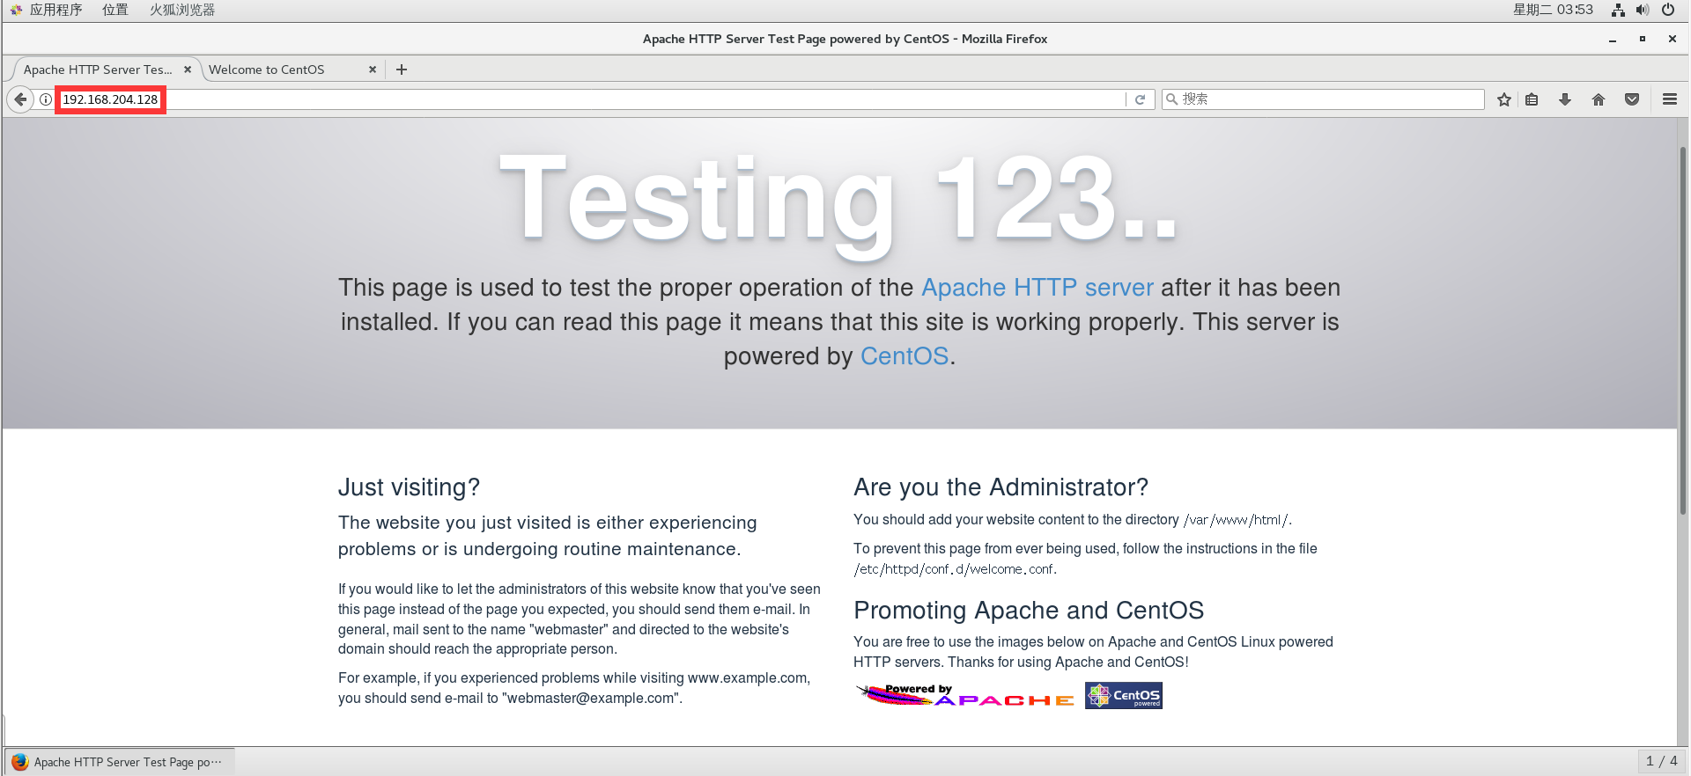
Task: Open the Firefox hamburger menu
Action: (x=1669, y=99)
